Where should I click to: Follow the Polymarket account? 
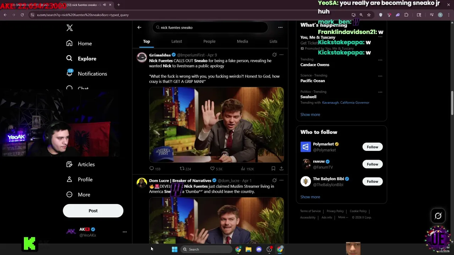point(372,147)
